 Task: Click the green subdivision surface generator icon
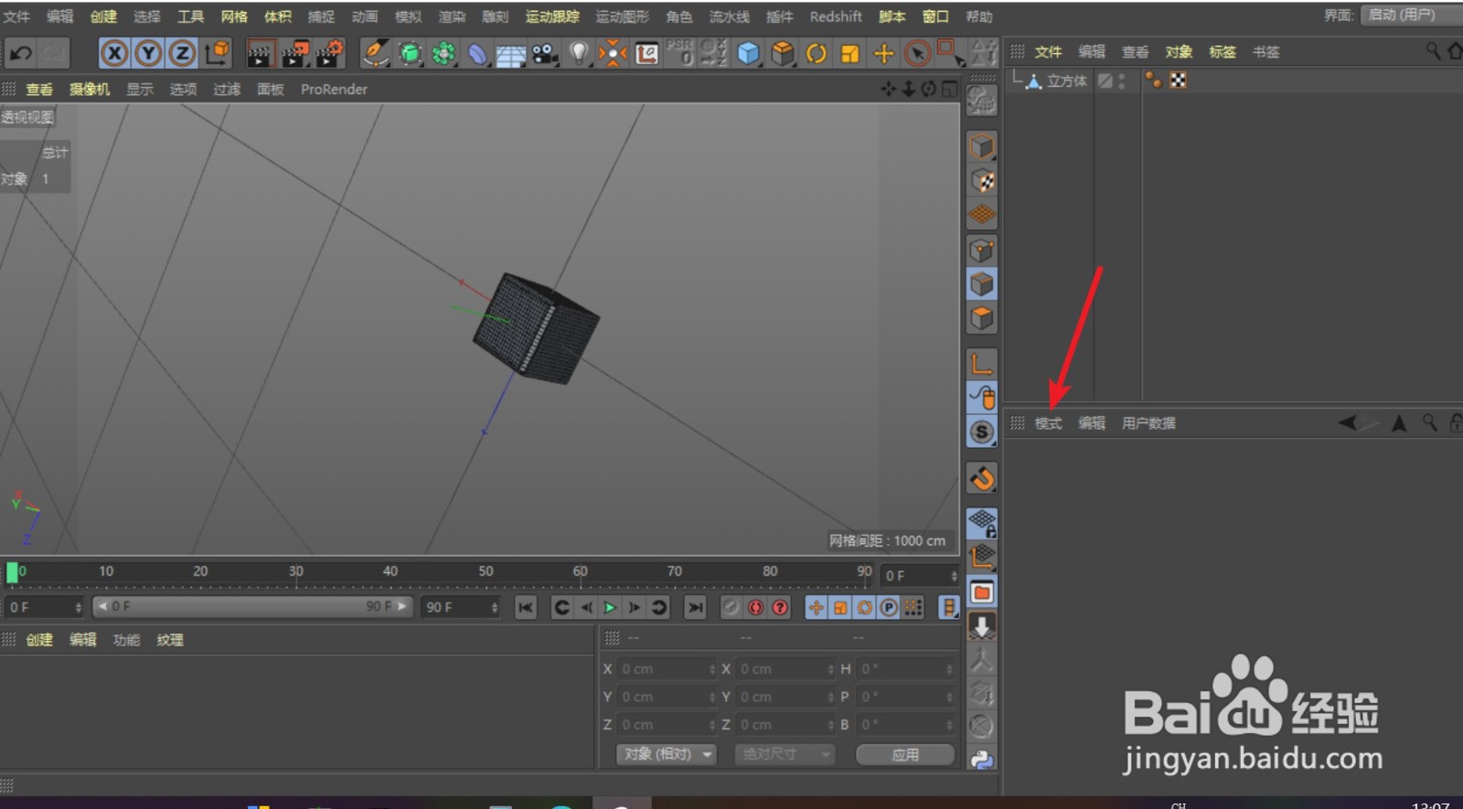pyautogui.click(x=411, y=54)
